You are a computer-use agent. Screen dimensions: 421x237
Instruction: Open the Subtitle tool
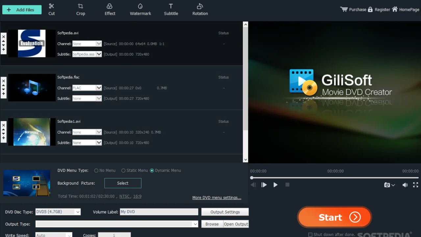point(171,9)
